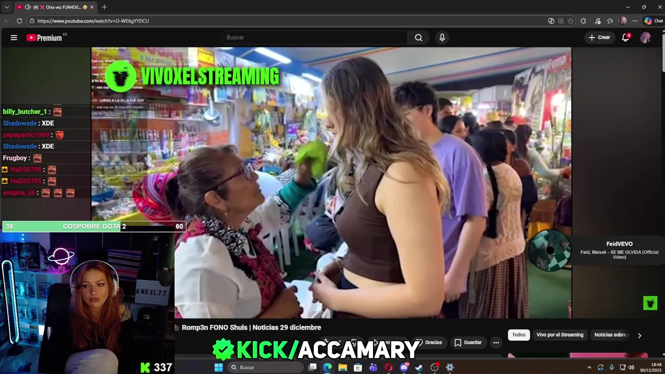View site information lock icon
The image size is (665, 374).
coord(32,21)
